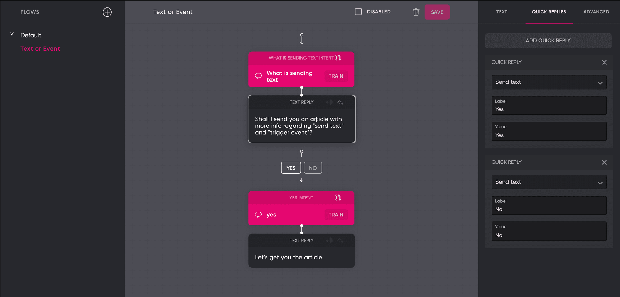
Task: Open 'Send text' dropdown for Yes quick reply
Action: (x=549, y=82)
